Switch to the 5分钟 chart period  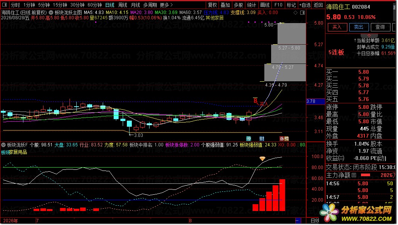(x=44, y=5)
